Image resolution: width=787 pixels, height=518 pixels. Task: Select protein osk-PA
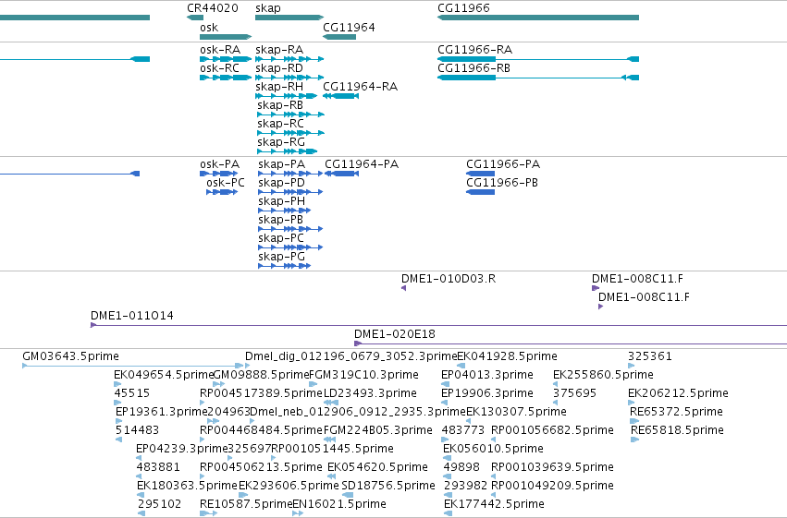(219, 164)
